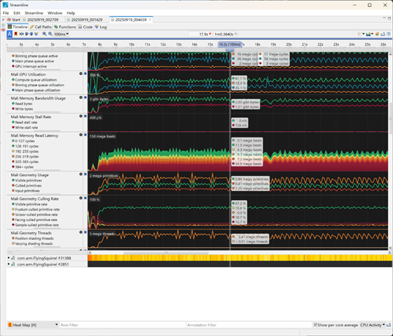The image size is (393, 336).
Task: Click the blue 'A' annotation toolbar icon
Action: (x=10, y=34)
